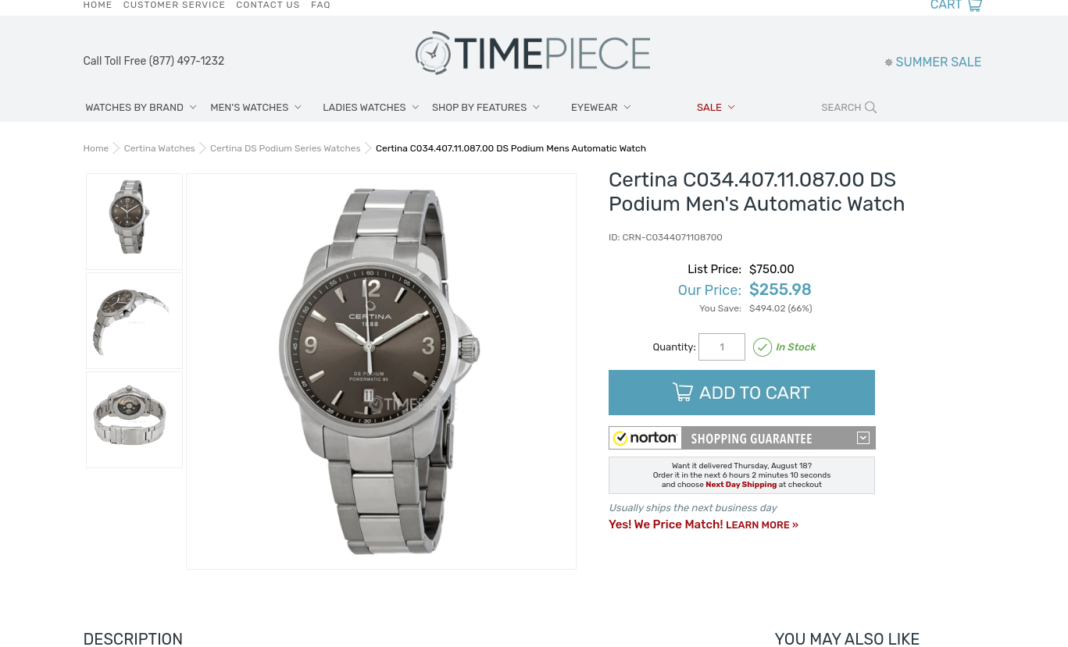
Task: Open the Eyewear menu
Action: [x=600, y=108]
